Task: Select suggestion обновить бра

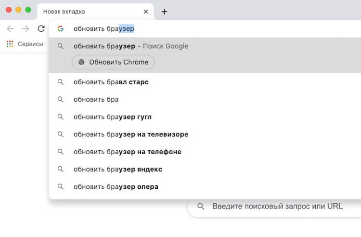Action: pyautogui.click(x=205, y=100)
